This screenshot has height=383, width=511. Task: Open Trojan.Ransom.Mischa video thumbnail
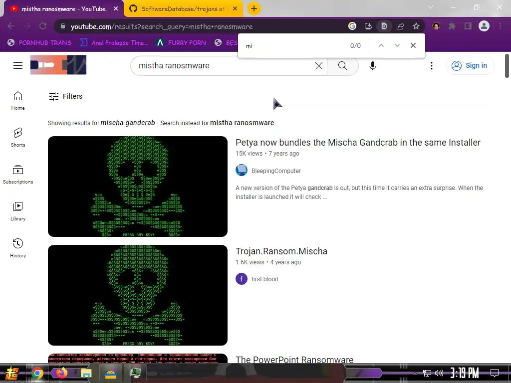coord(138,295)
